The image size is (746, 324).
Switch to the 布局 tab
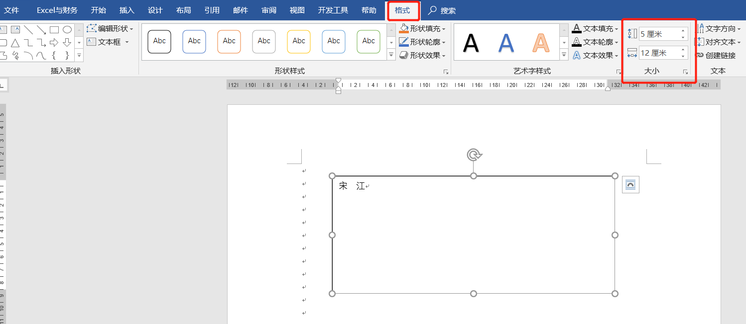coord(184,10)
